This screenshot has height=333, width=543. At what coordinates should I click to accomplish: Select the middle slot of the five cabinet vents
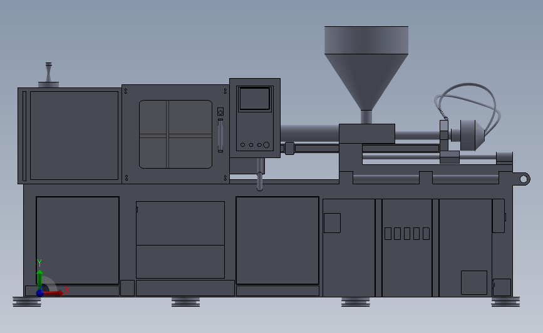coord(407,234)
